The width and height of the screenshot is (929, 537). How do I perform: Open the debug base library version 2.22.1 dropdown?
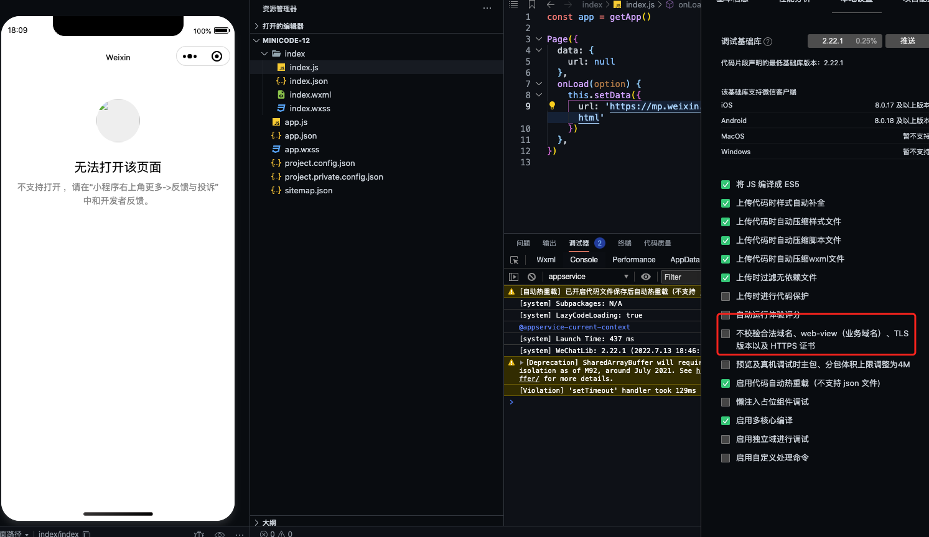845,41
